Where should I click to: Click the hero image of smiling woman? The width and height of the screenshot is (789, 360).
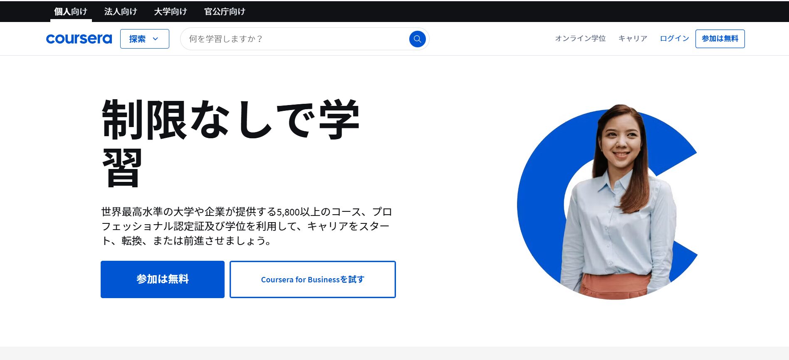pyautogui.click(x=607, y=202)
